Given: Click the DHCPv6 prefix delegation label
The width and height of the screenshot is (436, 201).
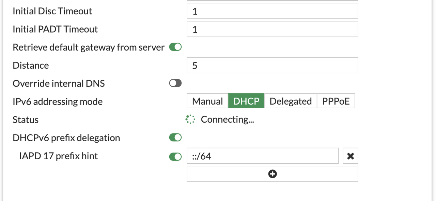Looking at the screenshot, I should pyautogui.click(x=66, y=138).
